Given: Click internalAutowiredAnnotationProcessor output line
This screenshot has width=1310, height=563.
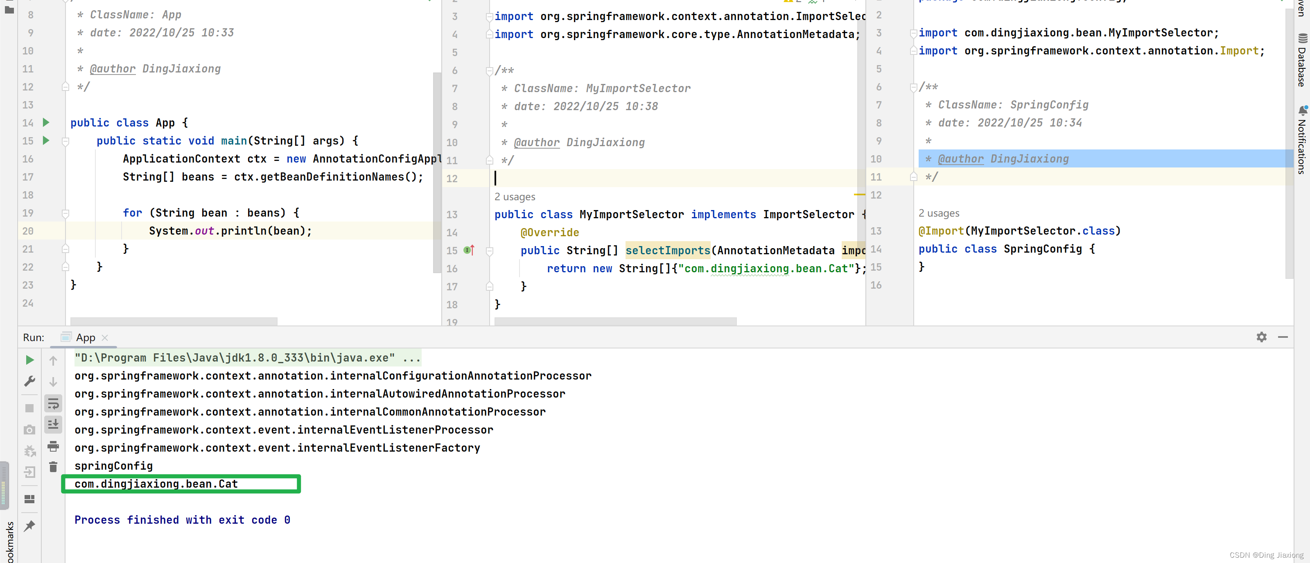Looking at the screenshot, I should [320, 393].
